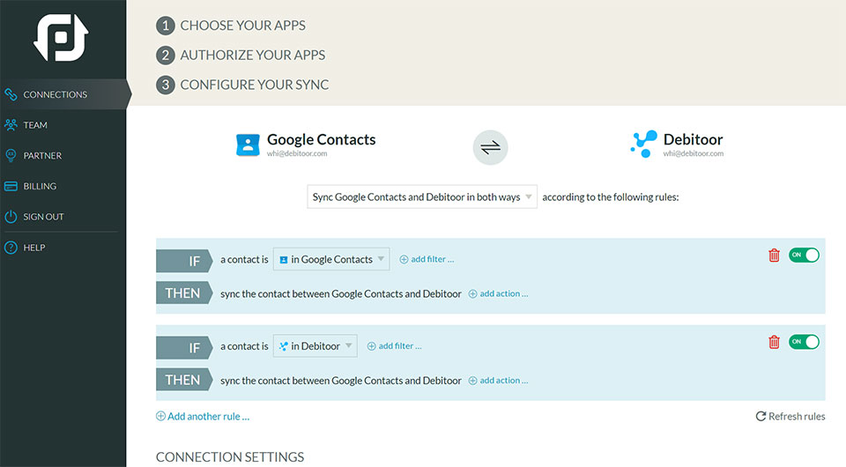Click IF label of Debitoor rule
This screenshot has height=467, width=846.
184,348
